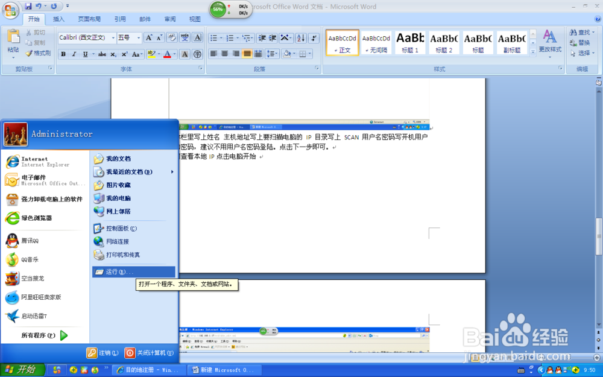Align text left

click(213, 54)
